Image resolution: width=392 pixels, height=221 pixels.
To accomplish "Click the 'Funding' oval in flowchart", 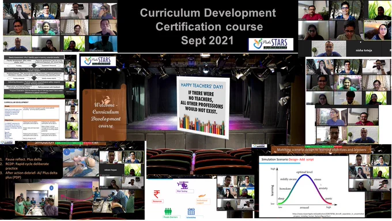I will (19, 66).
